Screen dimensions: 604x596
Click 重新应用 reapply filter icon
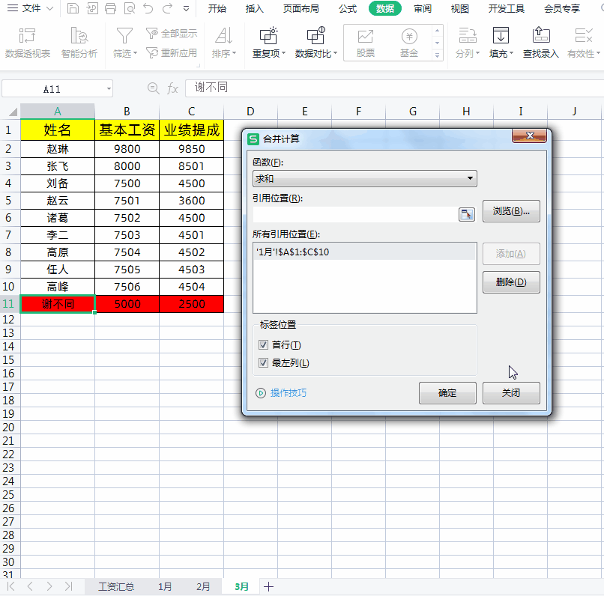(x=152, y=52)
